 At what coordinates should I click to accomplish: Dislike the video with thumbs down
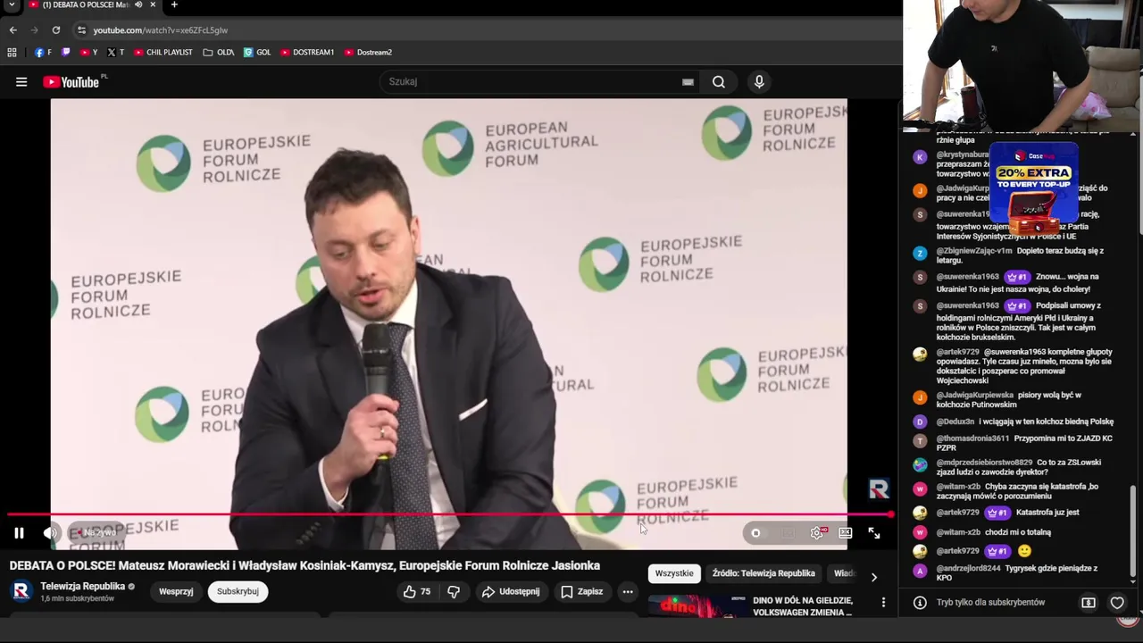454,592
